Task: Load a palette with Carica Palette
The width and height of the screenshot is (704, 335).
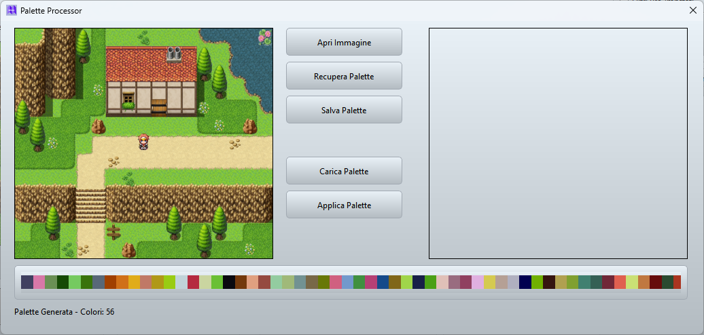Action: pyautogui.click(x=344, y=171)
